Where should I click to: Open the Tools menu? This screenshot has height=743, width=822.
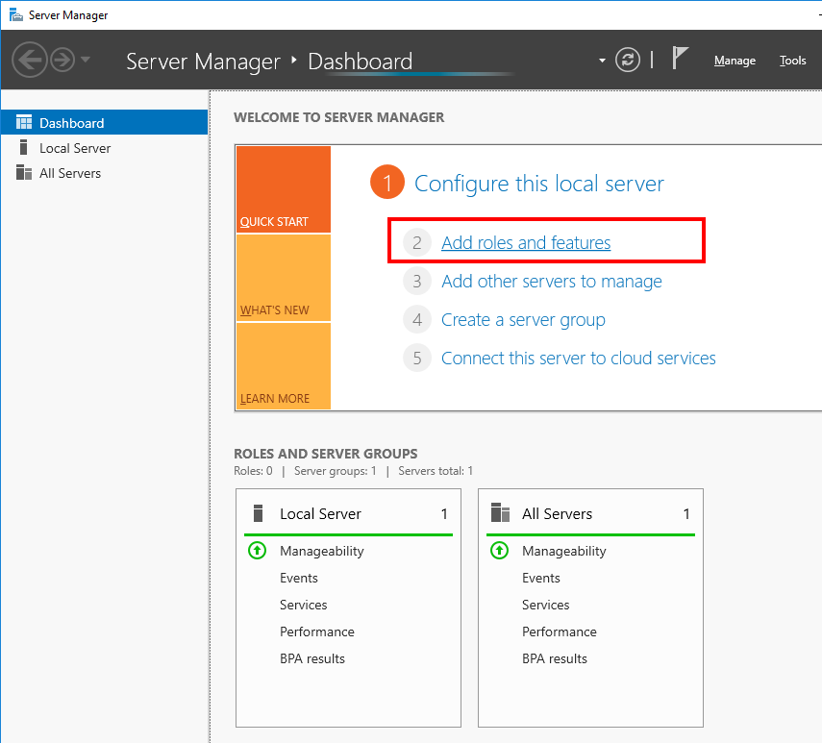pyautogui.click(x=792, y=61)
